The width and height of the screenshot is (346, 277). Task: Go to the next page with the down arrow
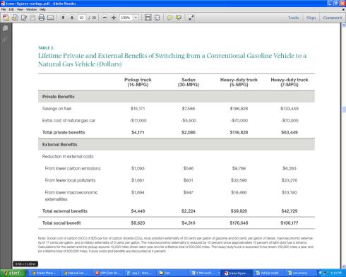point(72,18)
